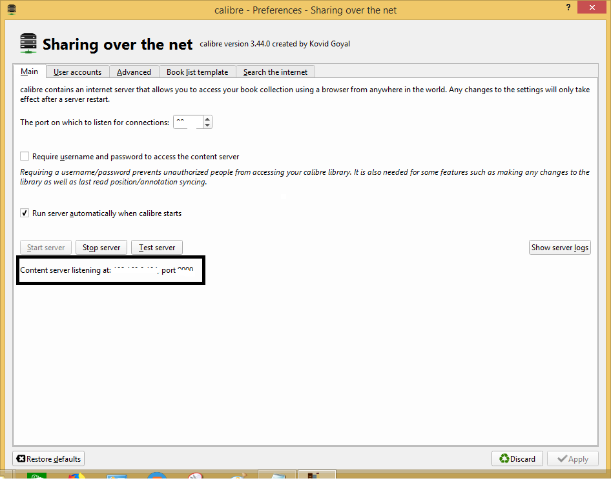
Task: Discard the preference changes
Action: [x=517, y=459]
